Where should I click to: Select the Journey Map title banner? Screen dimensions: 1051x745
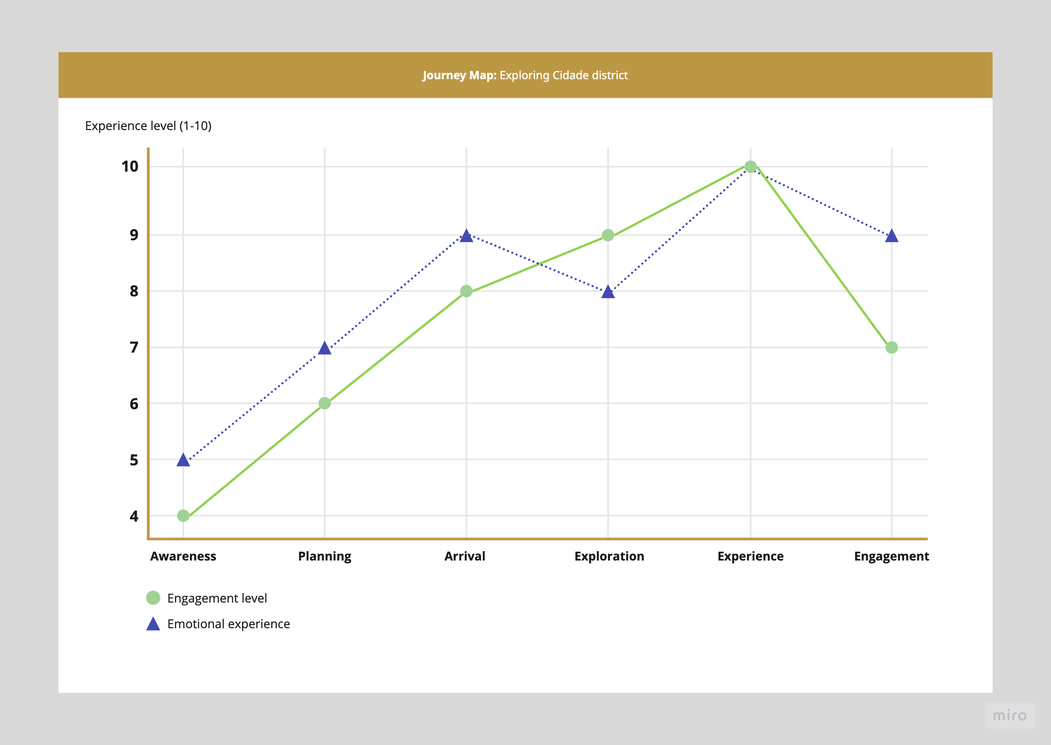(525, 75)
